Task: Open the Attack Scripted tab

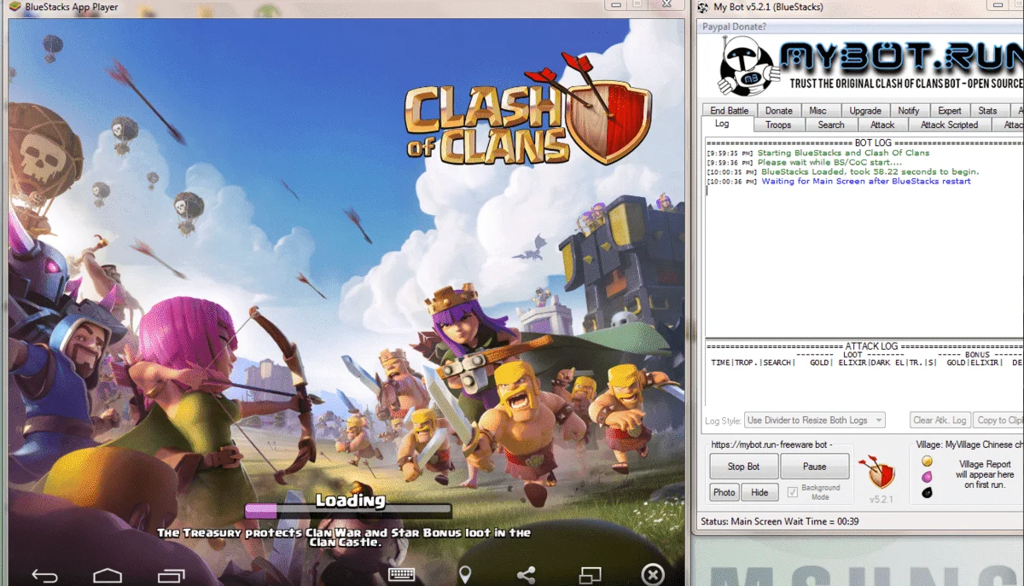Action: point(949,125)
